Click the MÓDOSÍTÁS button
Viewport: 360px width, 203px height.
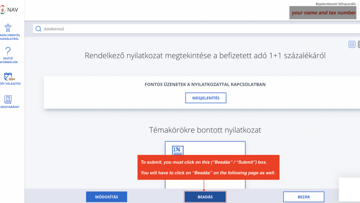107,197
